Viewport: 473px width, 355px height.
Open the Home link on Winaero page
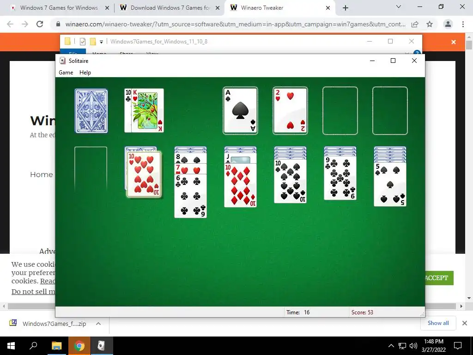click(x=41, y=174)
